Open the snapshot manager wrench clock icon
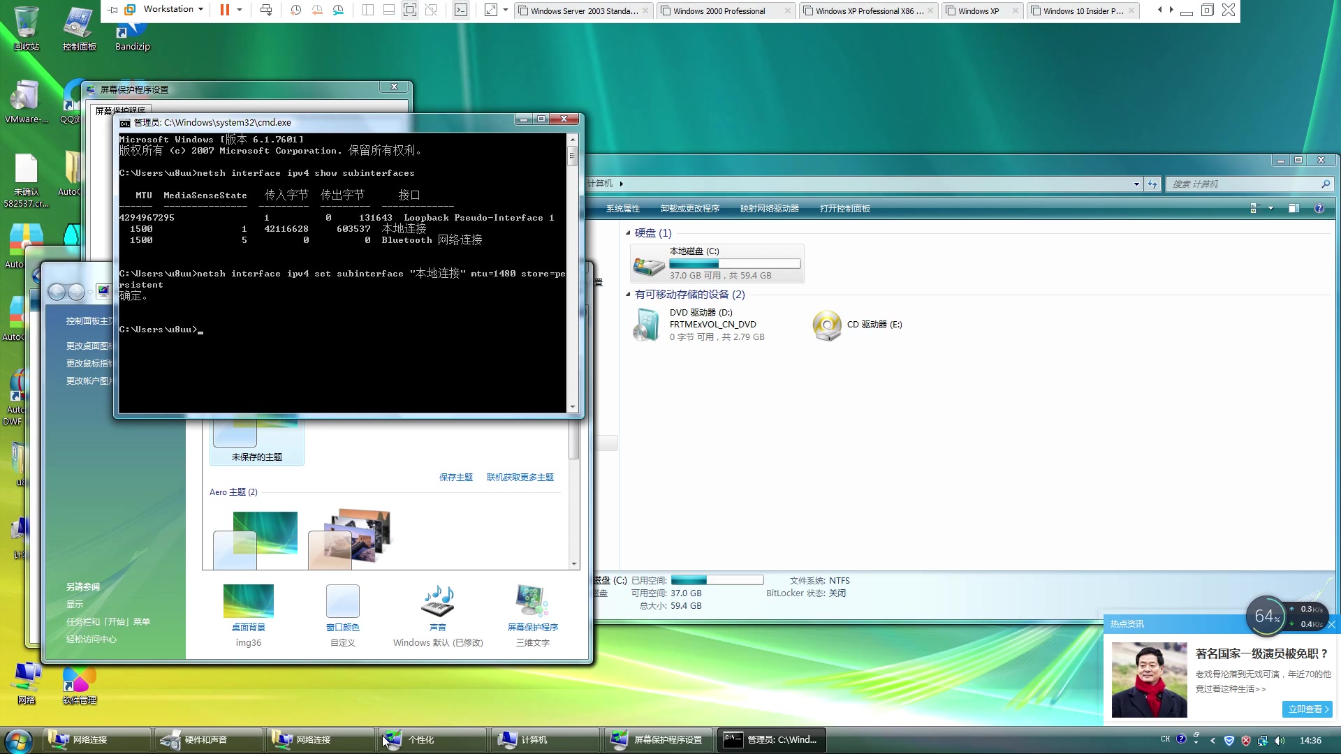The width and height of the screenshot is (1341, 754). click(338, 10)
